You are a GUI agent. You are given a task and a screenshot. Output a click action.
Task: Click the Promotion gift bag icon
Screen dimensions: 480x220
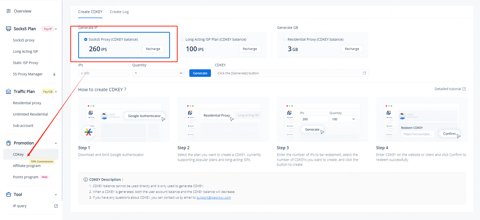pyautogui.click(x=9, y=143)
